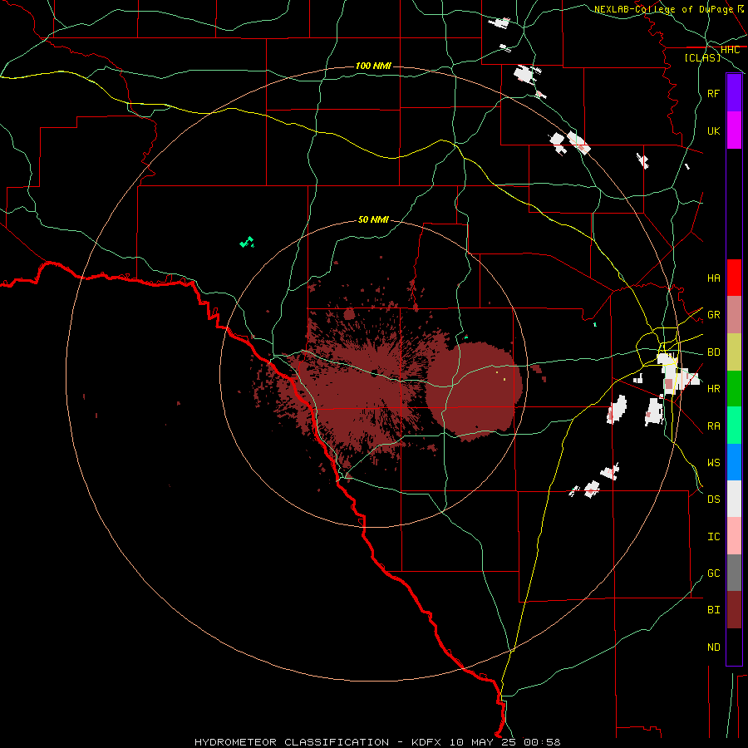The width and height of the screenshot is (748, 748).
Task: Click the magenta UK color swatch
Action: tap(734, 130)
